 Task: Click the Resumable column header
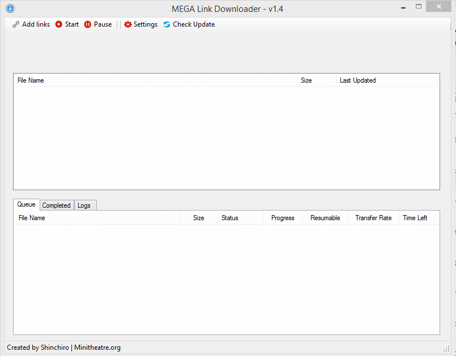(325, 218)
